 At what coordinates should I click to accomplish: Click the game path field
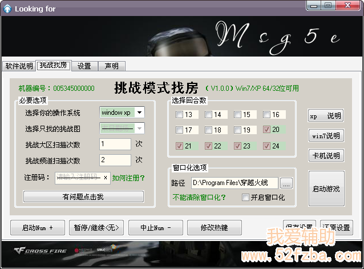pos(234,183)
